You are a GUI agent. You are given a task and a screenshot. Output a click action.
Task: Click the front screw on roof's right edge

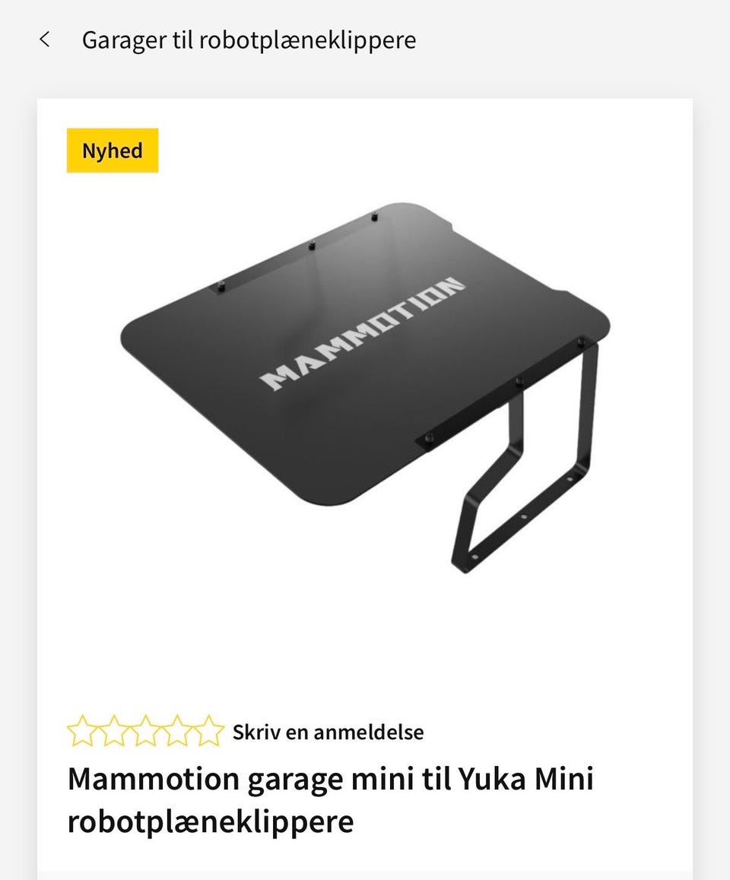[429, 438]
